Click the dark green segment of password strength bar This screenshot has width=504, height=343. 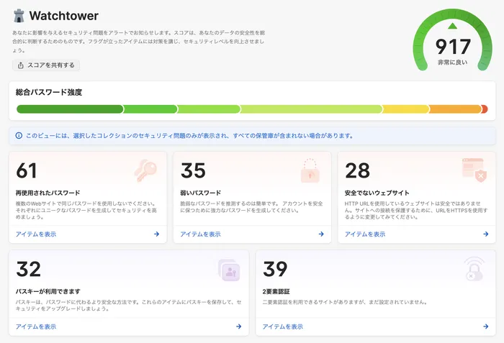(x=70, y=109)
